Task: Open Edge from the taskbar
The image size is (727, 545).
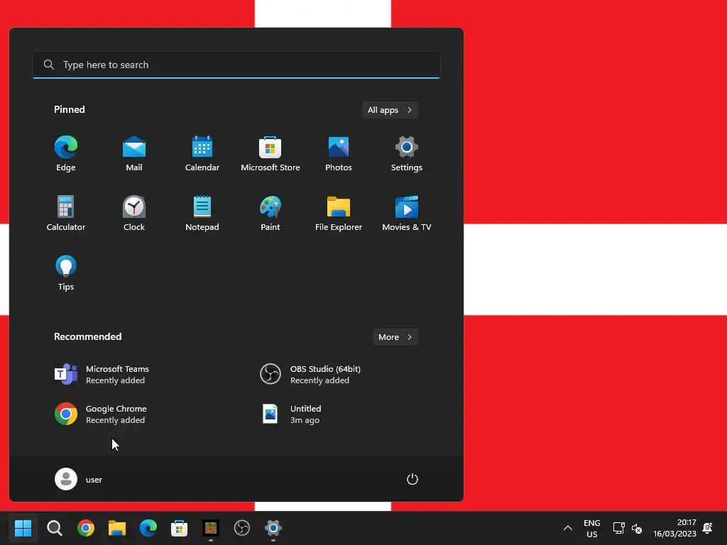Action: 148,528
